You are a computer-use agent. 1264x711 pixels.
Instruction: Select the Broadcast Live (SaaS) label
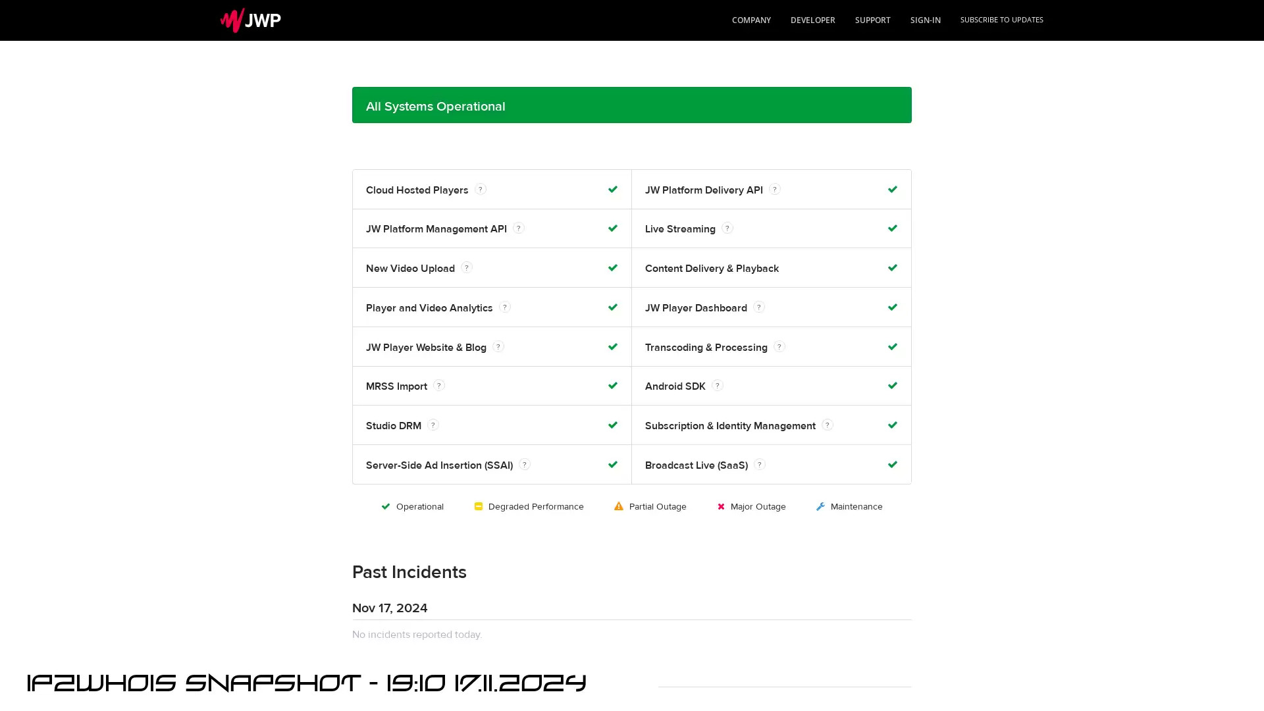click(697, 465)
